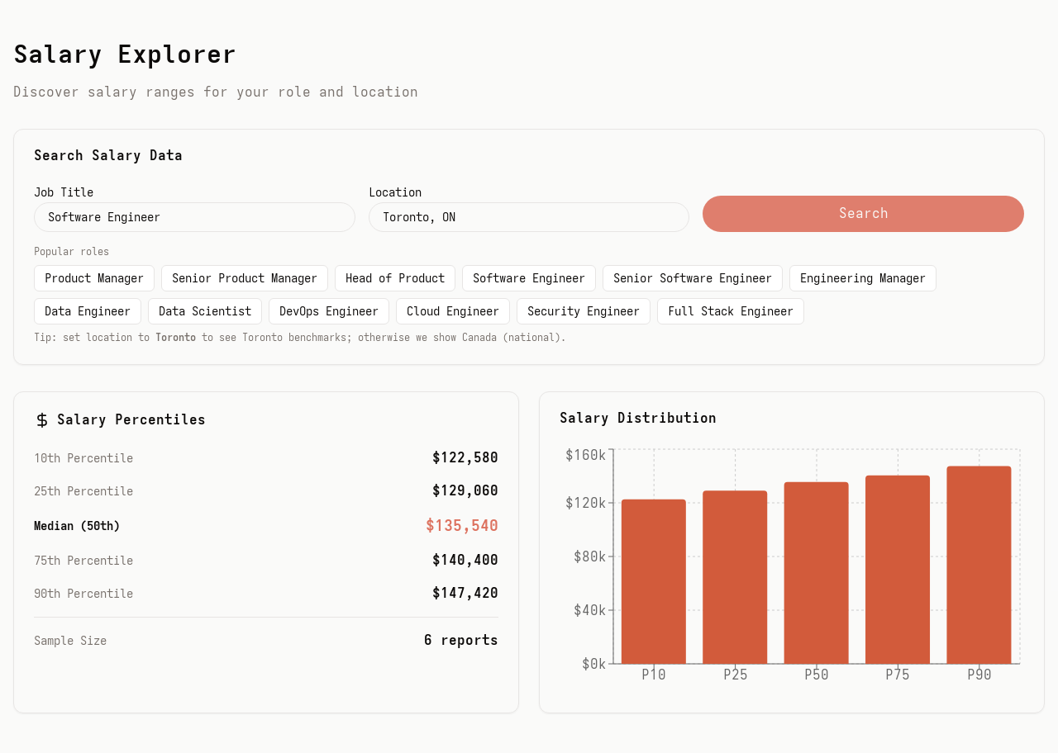Viewport: 1058px width, 753px height.
Task: Click the P25 bar in the chart
Action: (735, 577)
